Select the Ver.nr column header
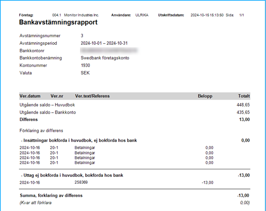The image size is (266, 211). pos(57,96)
